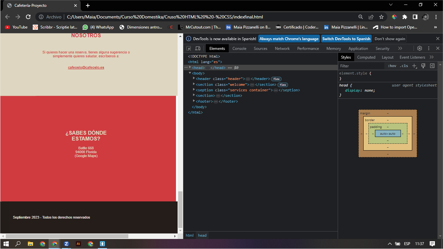Click Switch DevTools to Spanish
The width and height of the screenshot is (443, 249).
click(346, 39)
